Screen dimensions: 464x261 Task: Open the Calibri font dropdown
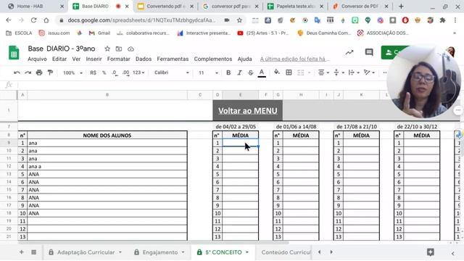tap(172, 72)
